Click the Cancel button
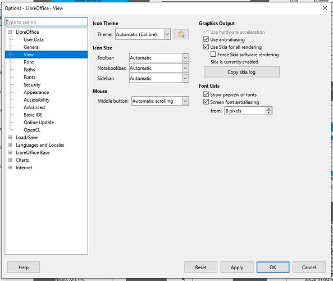The height and width of the screenshot is (281, 333). tap(309, 267)
